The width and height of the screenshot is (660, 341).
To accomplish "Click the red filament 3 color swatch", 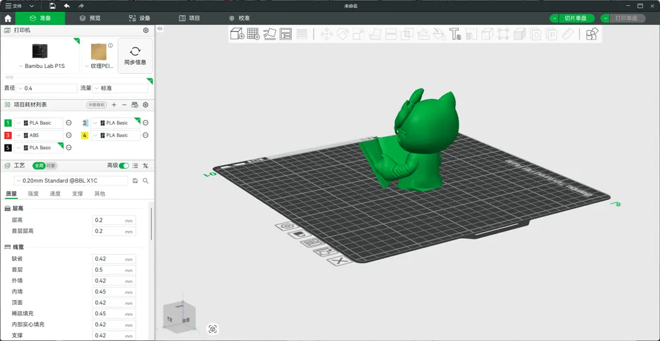I will pos(8,135).
